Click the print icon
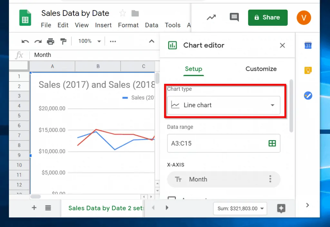Image resolution: width=330 pixels, height=227 pixels. point(51,41)
